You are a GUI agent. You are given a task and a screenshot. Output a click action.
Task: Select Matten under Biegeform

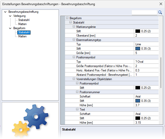(x=22, y=36)
